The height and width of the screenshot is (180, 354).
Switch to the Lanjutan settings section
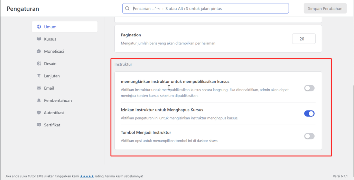52,76
